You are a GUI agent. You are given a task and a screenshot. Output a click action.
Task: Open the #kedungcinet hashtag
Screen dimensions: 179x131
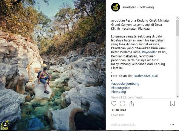click(x=121, y=88)
